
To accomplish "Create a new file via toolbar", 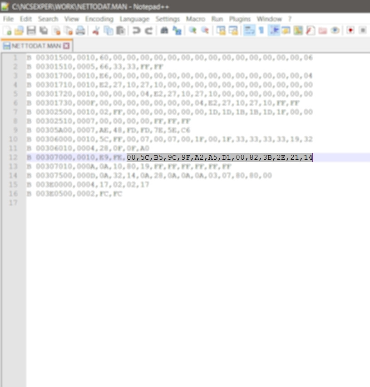I will pyautogui.click(x=7, y=30).
